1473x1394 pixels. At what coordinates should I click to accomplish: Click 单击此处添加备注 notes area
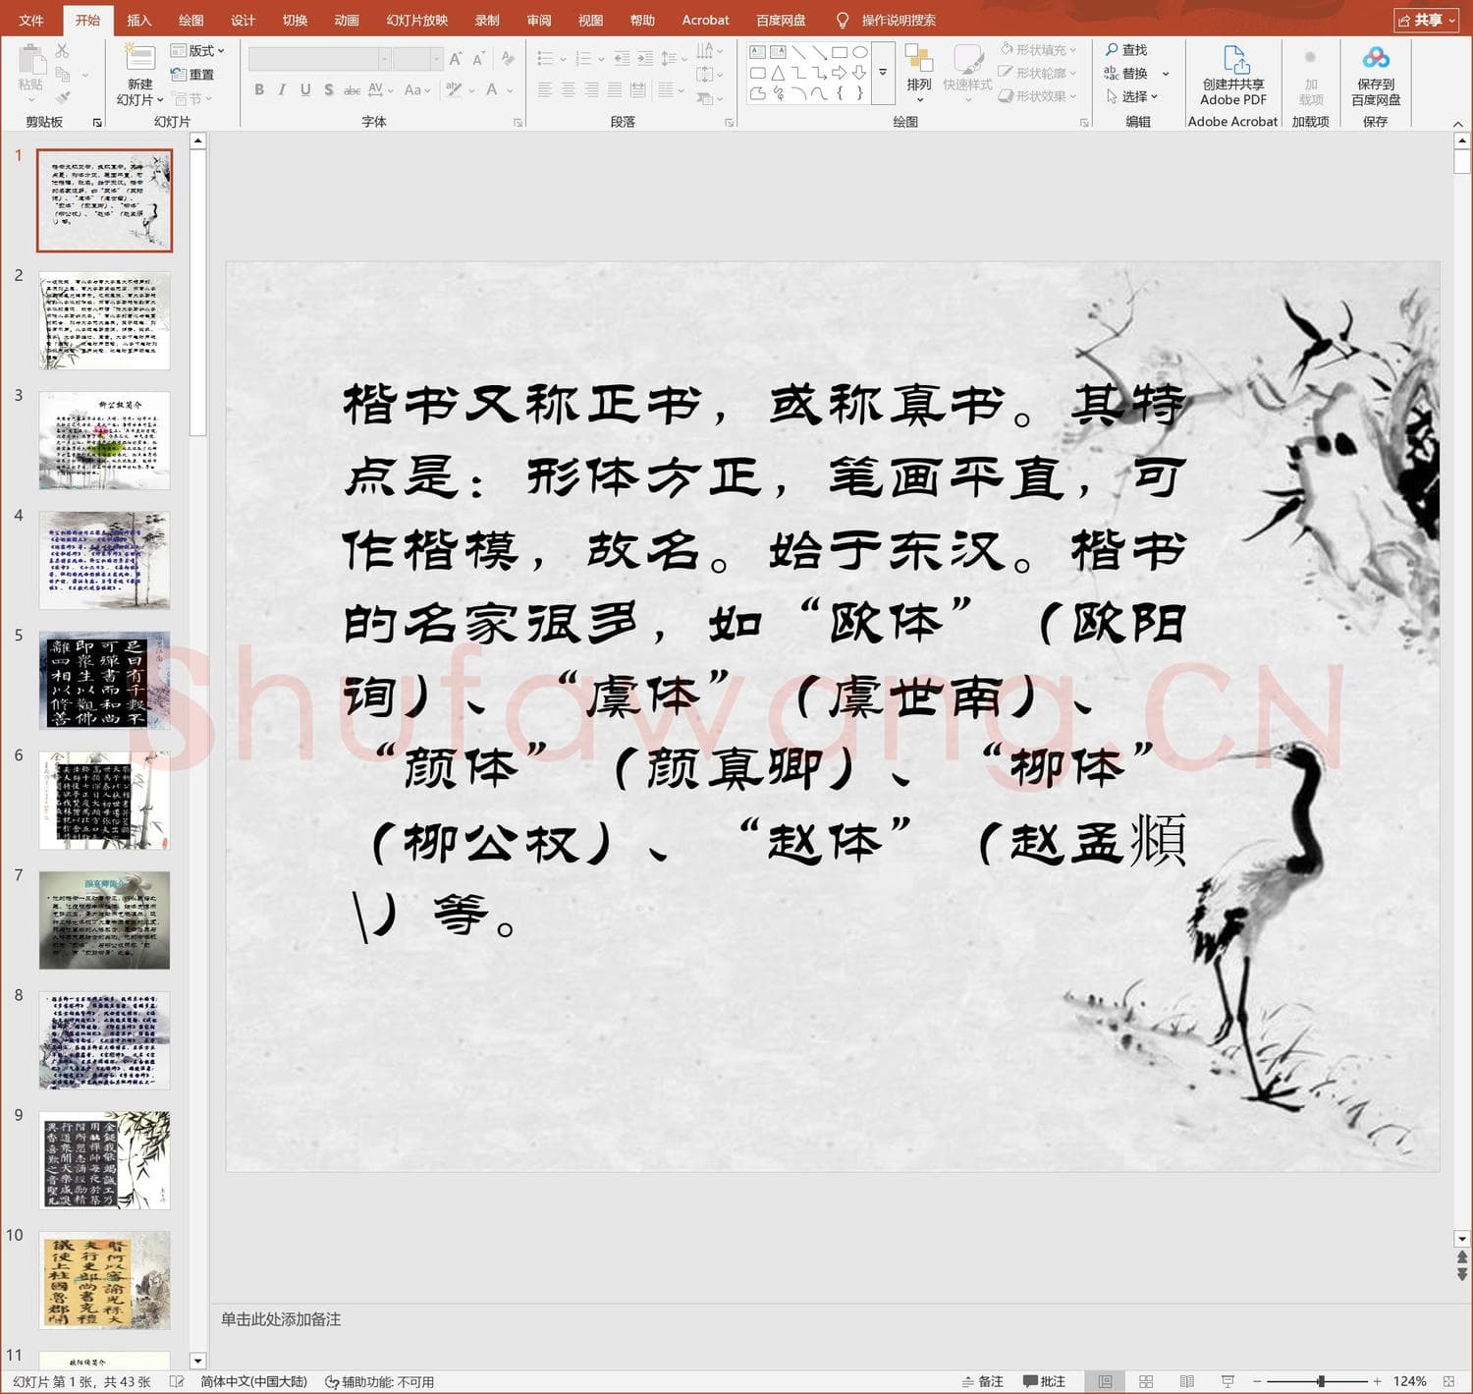pos(281,1319)
